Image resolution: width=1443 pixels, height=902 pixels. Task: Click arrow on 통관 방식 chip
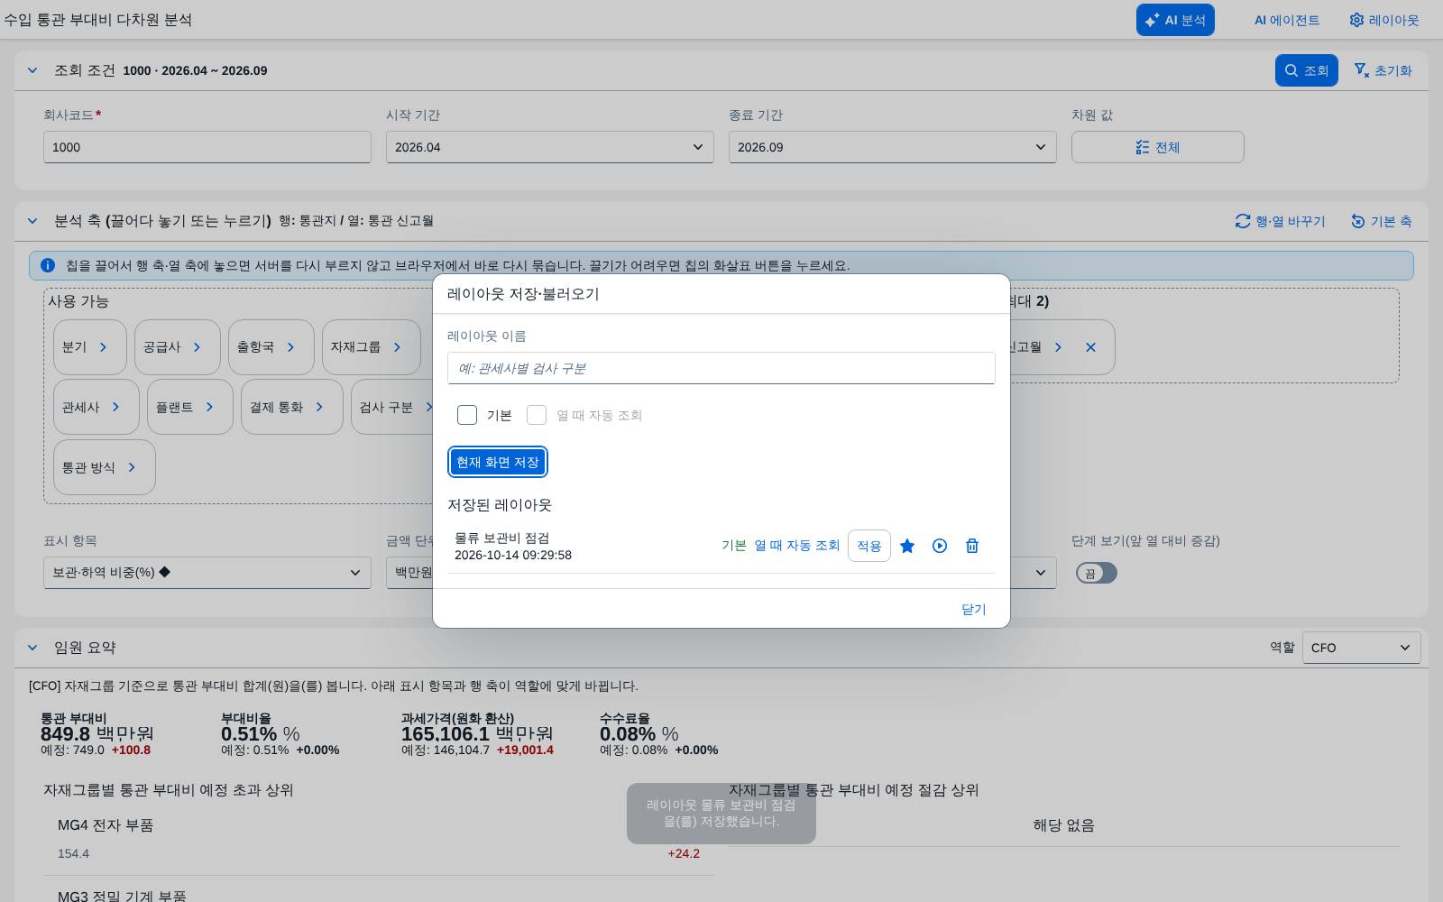click(132, 467)
